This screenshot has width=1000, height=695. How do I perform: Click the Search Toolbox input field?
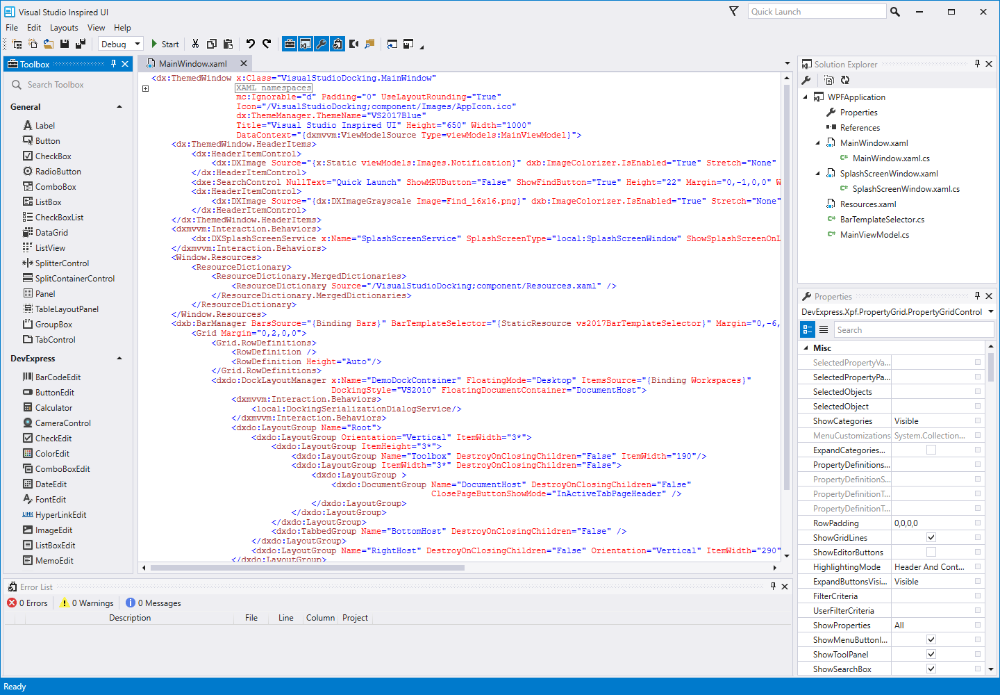[69, 85]
